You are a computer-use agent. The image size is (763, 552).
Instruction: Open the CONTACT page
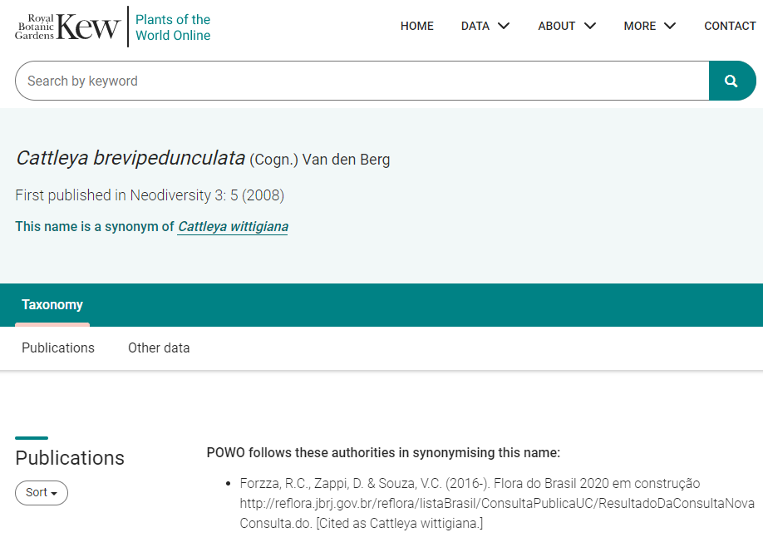730,26
